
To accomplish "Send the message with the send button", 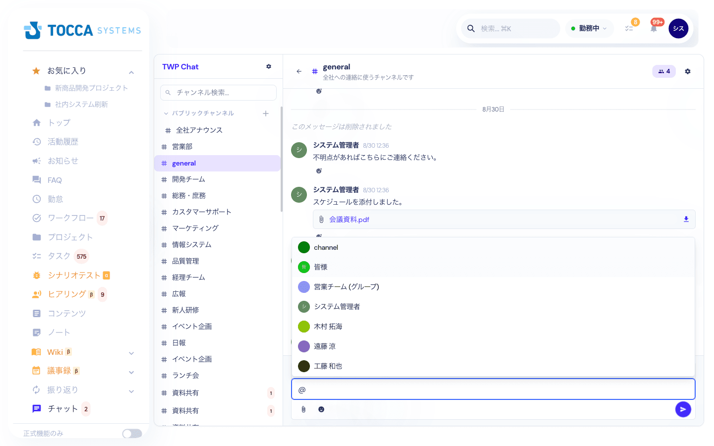I will click(683, 409).
